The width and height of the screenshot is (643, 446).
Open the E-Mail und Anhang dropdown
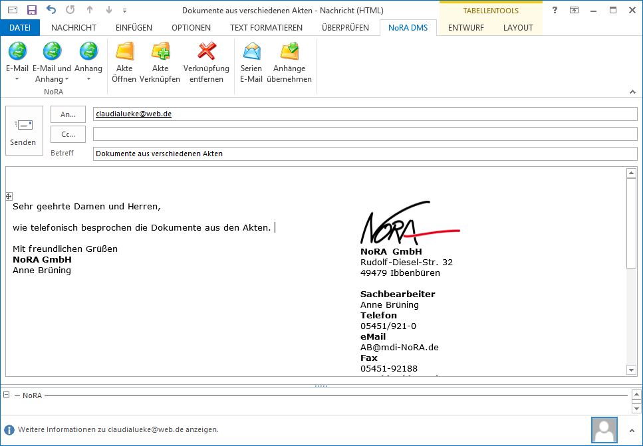pos(67,79)
